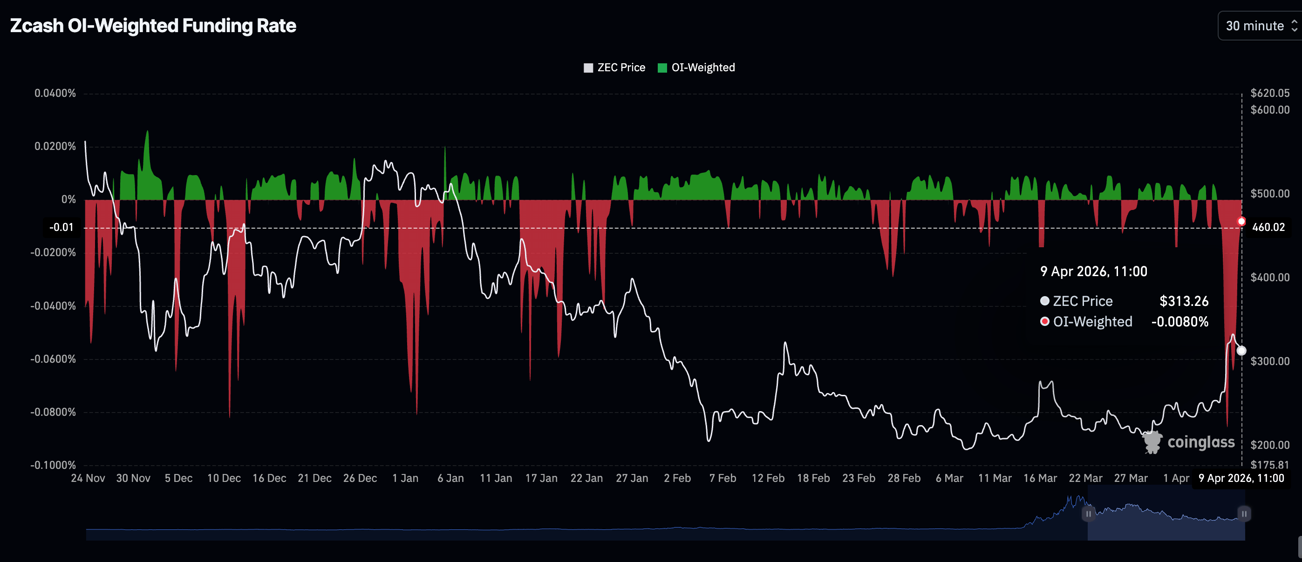This screenshot has height=562, width=1302.
Task: Click the red OI-Weighted data point marker
Action: point(1241,221)
